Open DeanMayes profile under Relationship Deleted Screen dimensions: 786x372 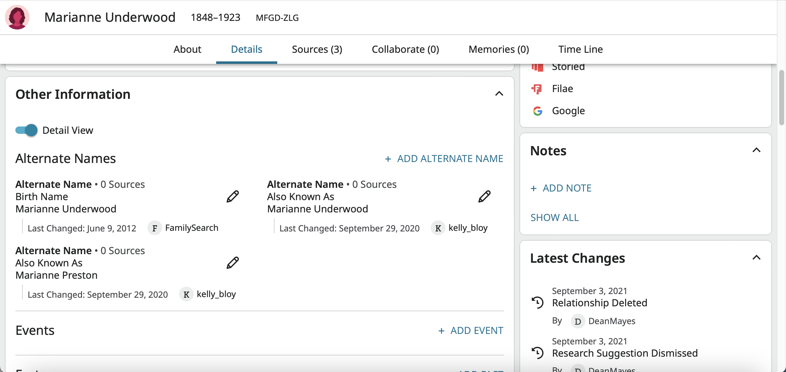[612, 321]
